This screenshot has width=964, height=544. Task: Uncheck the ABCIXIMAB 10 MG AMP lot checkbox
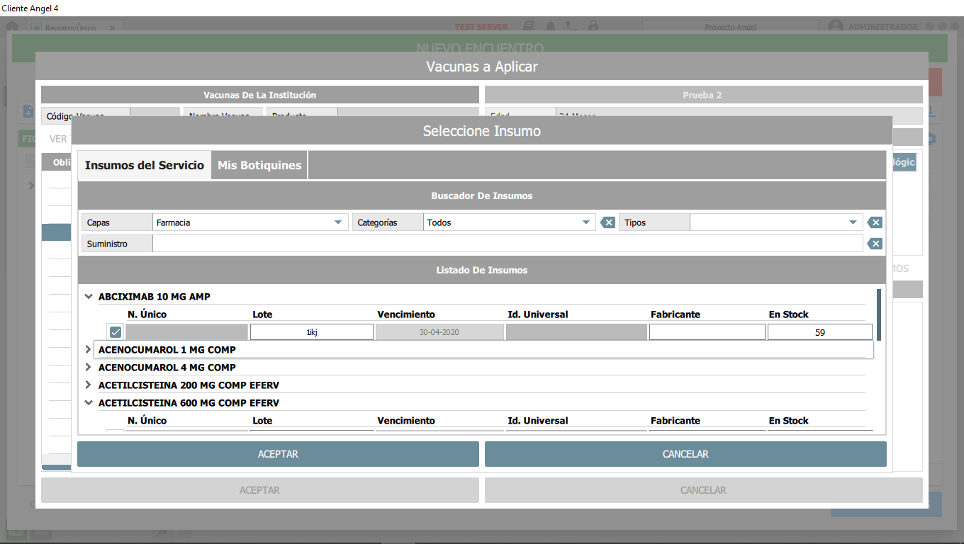pyautogui.click(x=114, y=331)
